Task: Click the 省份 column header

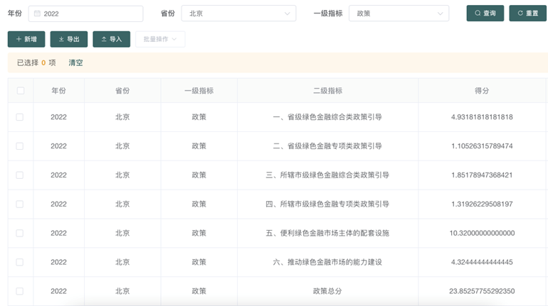Action: [x=122, y=91]
